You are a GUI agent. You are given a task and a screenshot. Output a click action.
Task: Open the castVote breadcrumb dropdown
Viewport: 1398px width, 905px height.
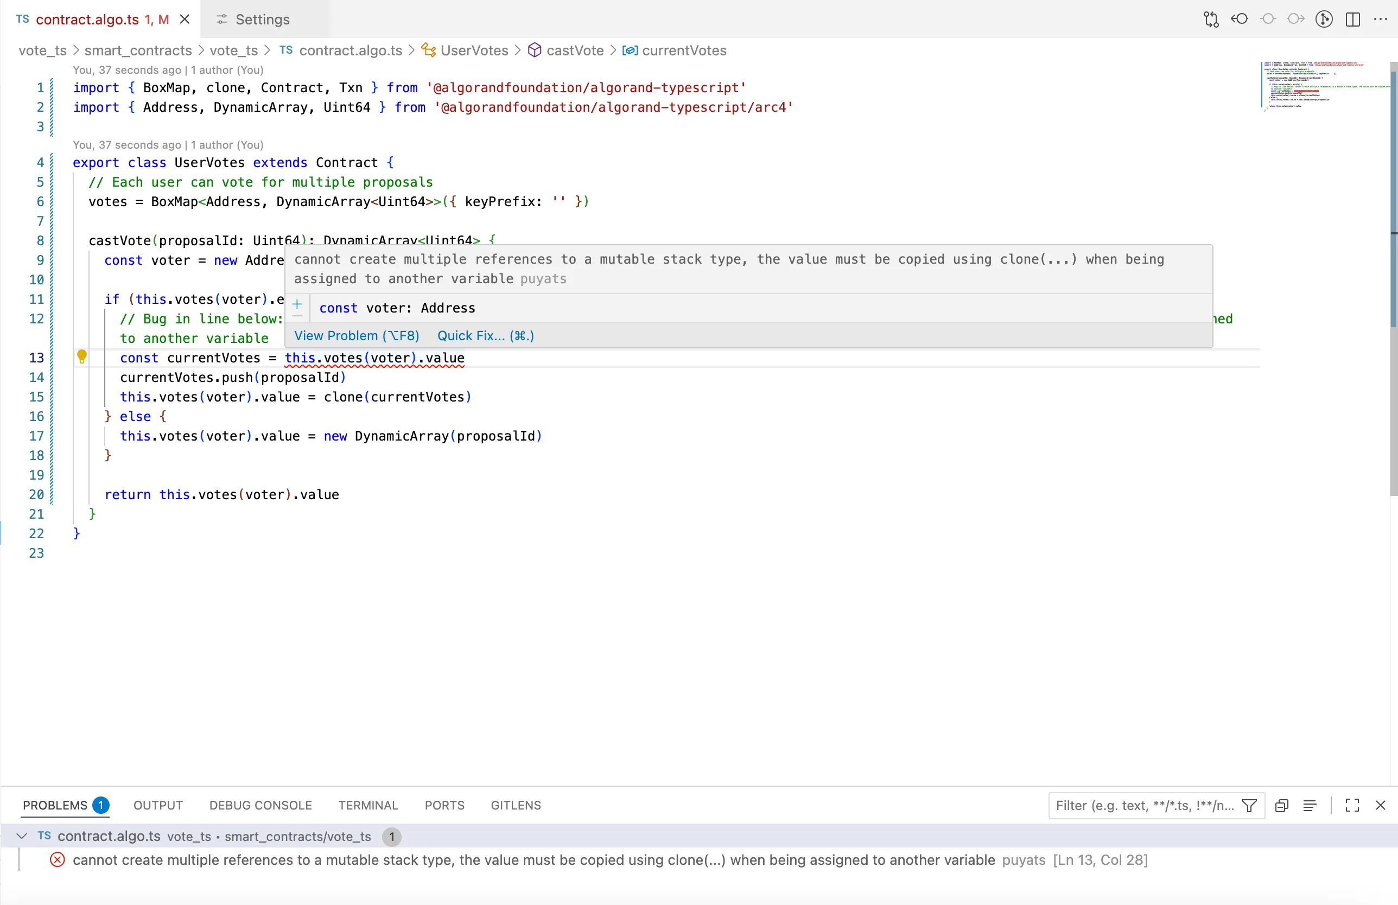pyautogui.click(x=575, y=50)
